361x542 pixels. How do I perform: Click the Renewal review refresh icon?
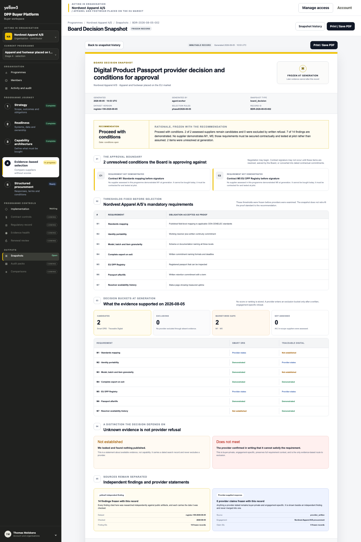[x=6, y=241]
